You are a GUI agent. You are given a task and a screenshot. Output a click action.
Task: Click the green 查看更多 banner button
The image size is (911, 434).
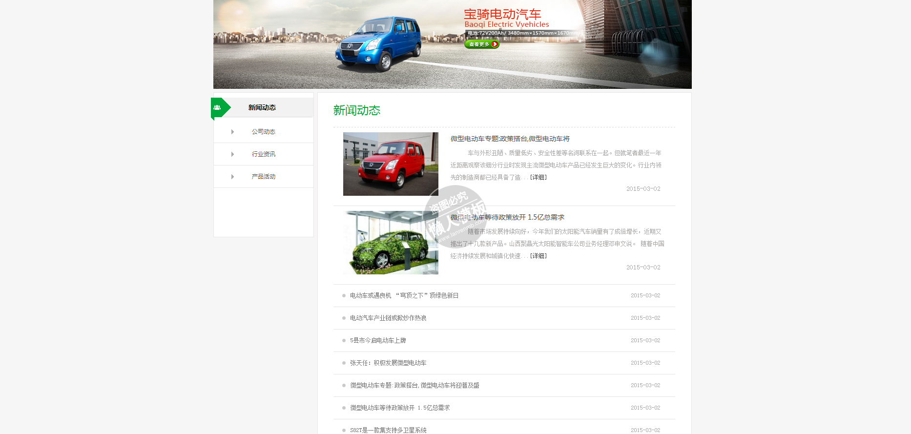481,44
